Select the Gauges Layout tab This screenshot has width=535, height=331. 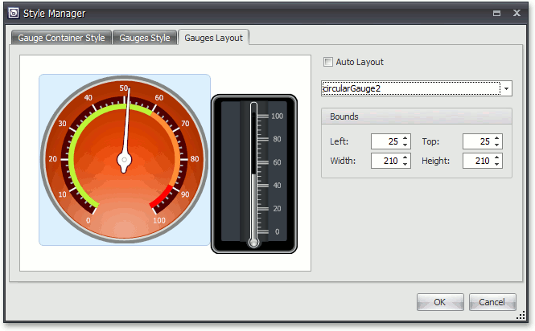214,38
